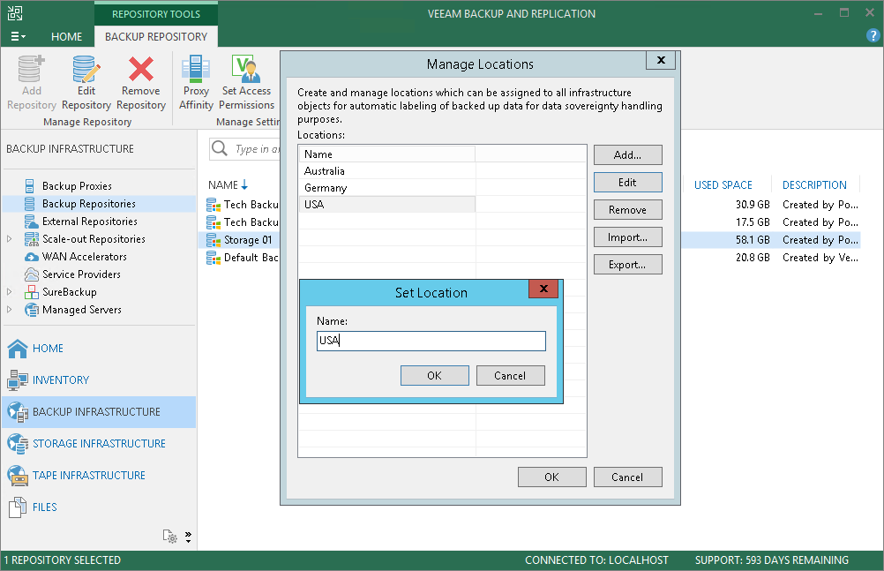Image resolution: width=884 pixels, height=571 pixels.
Task: Click the REPOSITORY TOOLS contextual tab
Action: click(155, 13)
